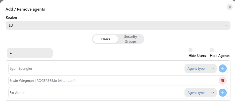Add Egon Spengler with the plus icon
Image resolution: width=235 pixels, height=110 pixels.
[223, 68]
